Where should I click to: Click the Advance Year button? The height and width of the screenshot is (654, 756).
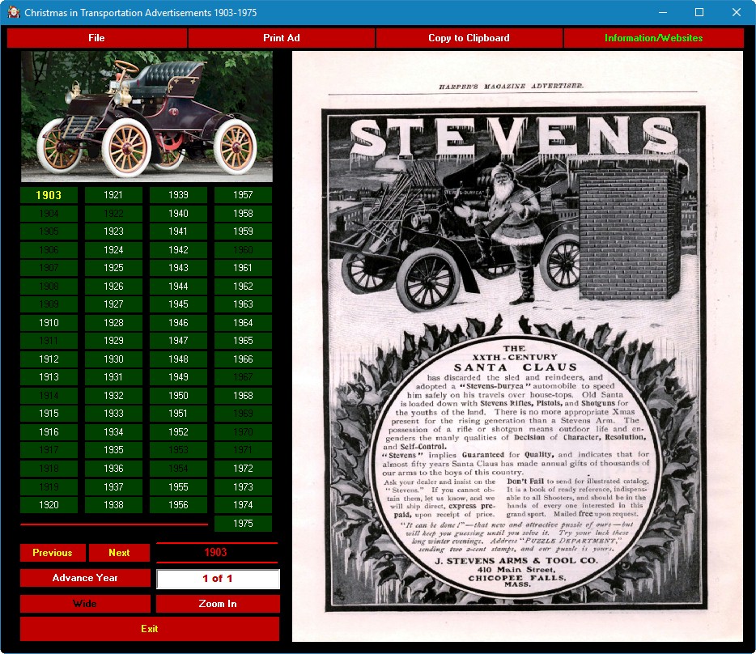click(85, 578)
